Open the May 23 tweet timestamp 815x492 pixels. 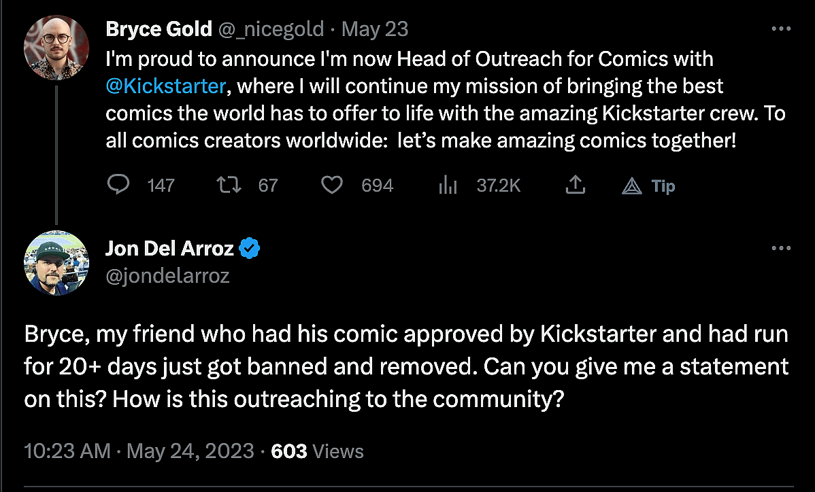tap(375, 29)
